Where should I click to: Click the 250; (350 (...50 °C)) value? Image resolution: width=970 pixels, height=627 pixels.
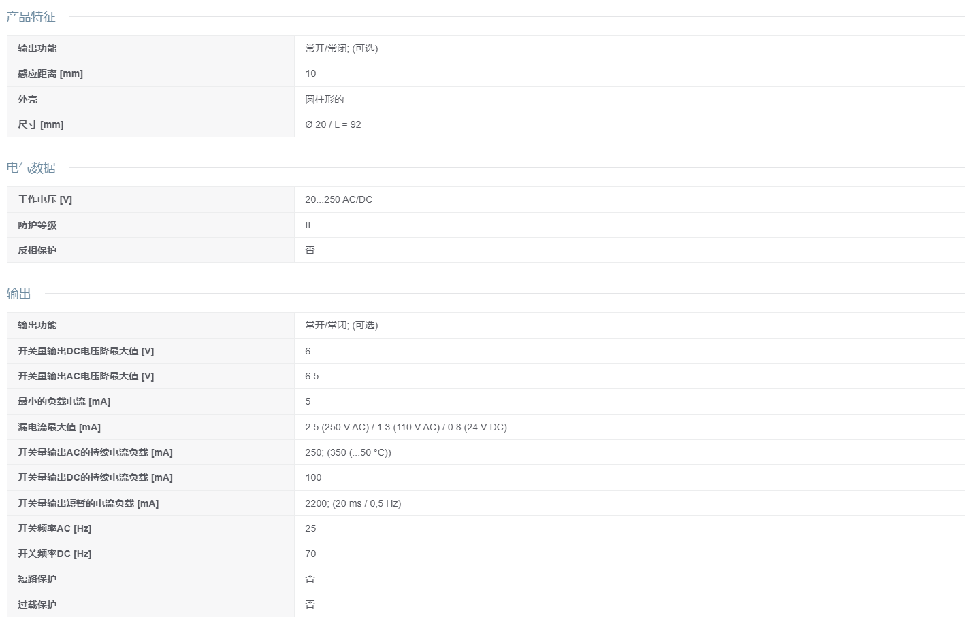(x=348, y=452)
